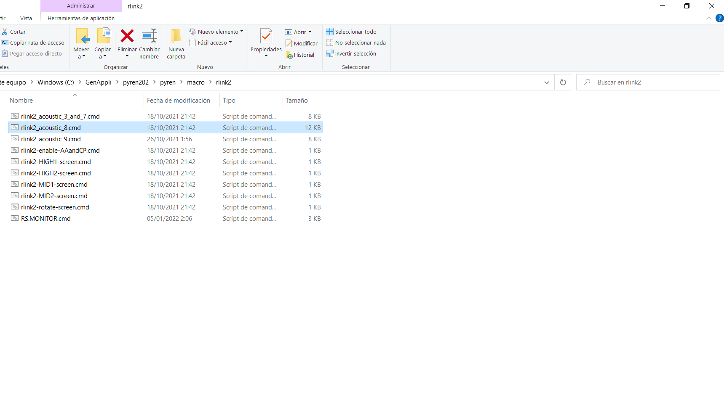Click Seleccionar todo
Screen dimensions: 724x413
click(351, 32)
